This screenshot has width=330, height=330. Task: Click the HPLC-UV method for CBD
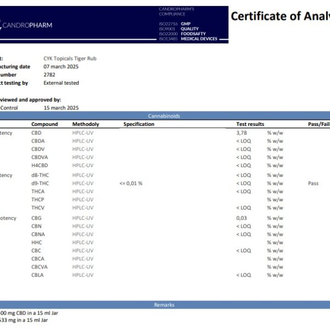83,133
